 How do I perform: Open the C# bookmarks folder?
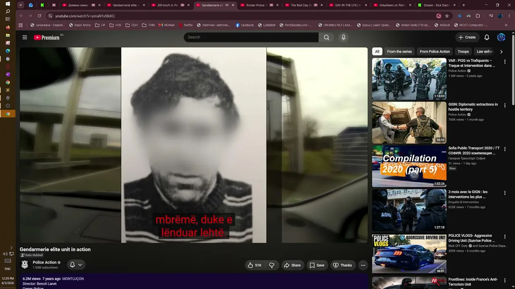[100, 25]
